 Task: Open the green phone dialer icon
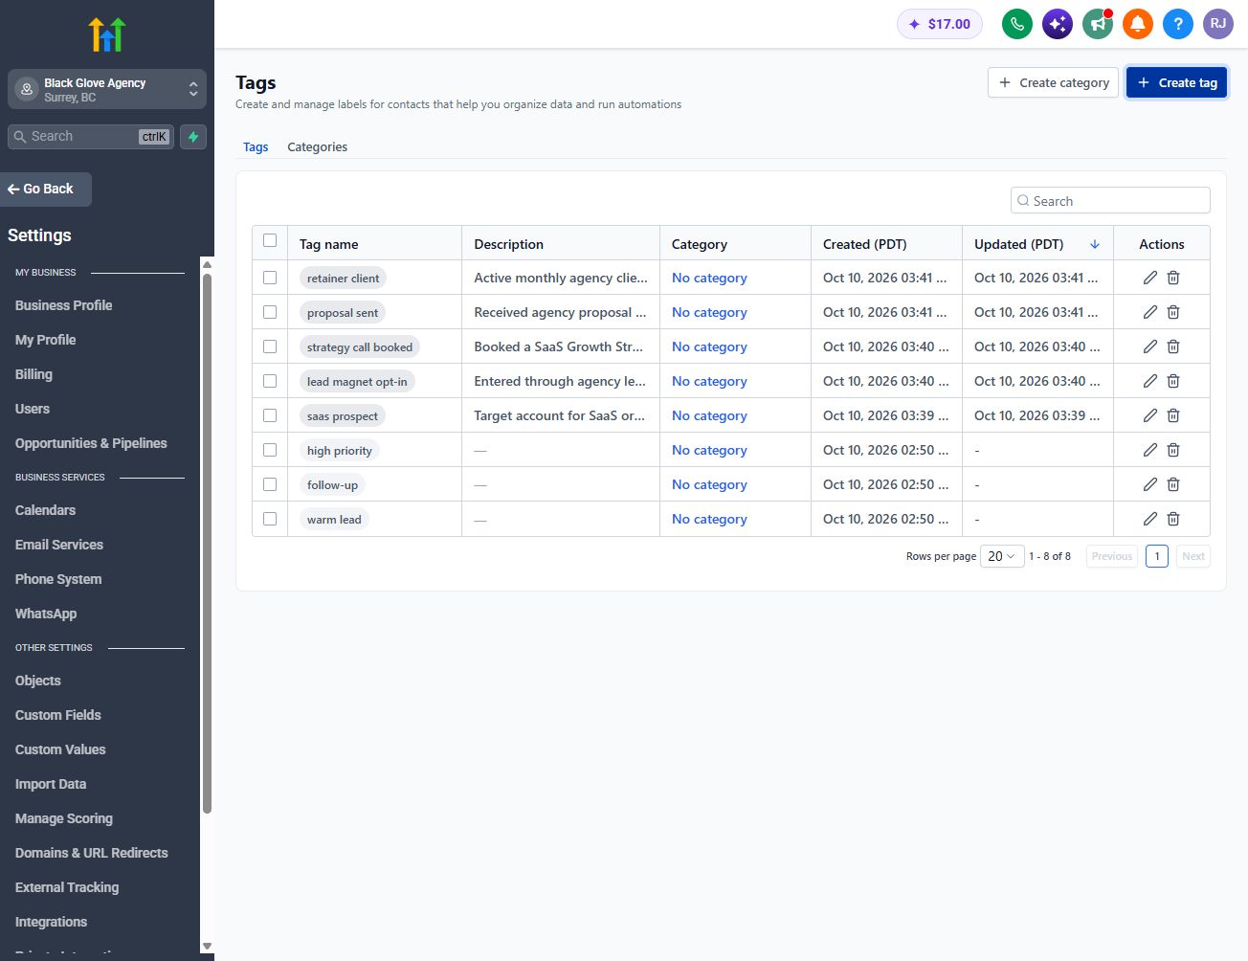pyautogui.click(x=1017, y=24)
